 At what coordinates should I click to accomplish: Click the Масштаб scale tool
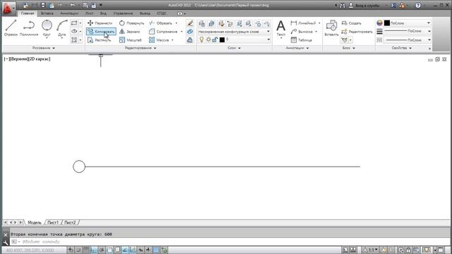point(130,40)
